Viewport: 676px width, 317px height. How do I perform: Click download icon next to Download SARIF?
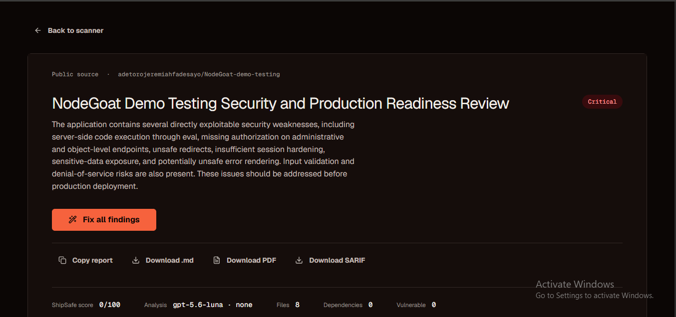299,260
